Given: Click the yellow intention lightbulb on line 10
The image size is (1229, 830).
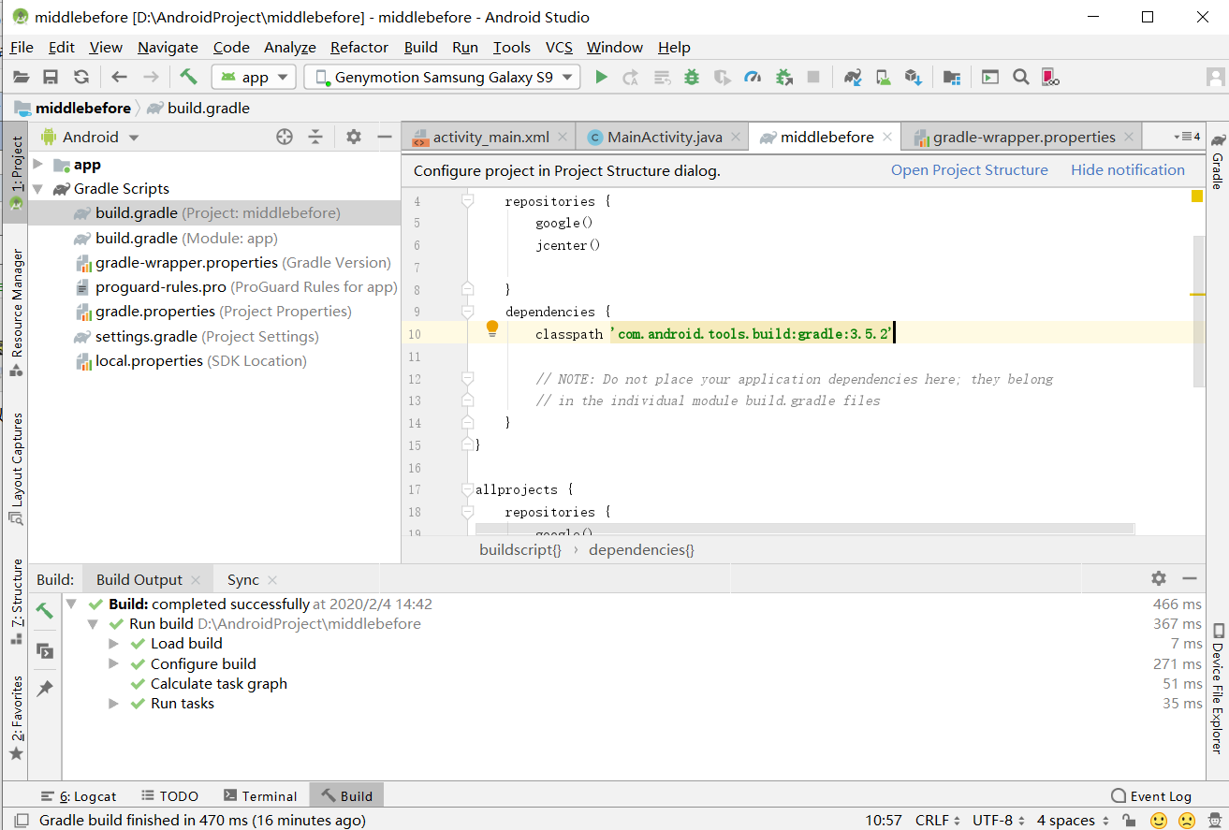Looking at the screenshot, I should click(492, 328).
